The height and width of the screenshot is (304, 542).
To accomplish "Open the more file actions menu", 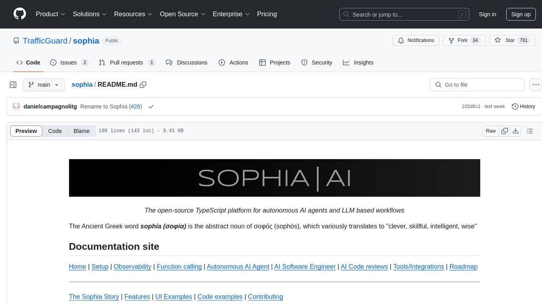I will pyautogui.click(x=536, y=85).
